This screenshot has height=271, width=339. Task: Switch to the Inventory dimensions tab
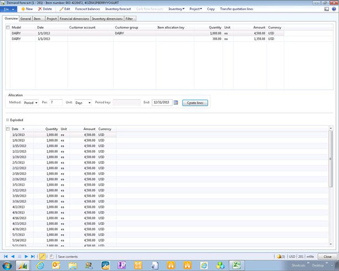[x=107, y=19]
